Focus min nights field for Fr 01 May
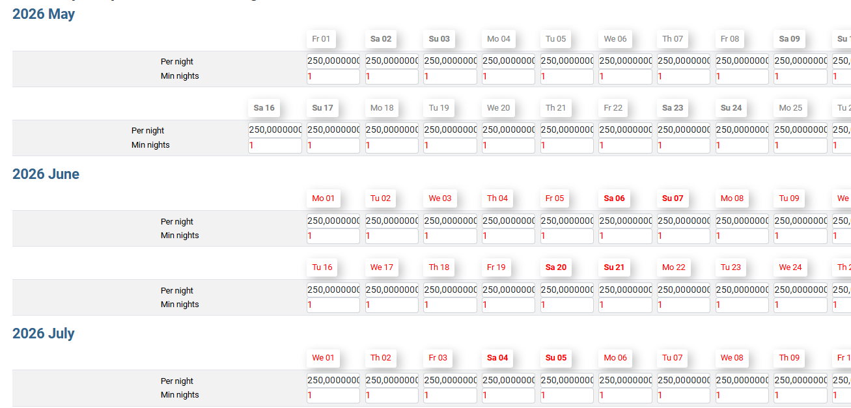The image size is (851, 408). coord(333,77)
